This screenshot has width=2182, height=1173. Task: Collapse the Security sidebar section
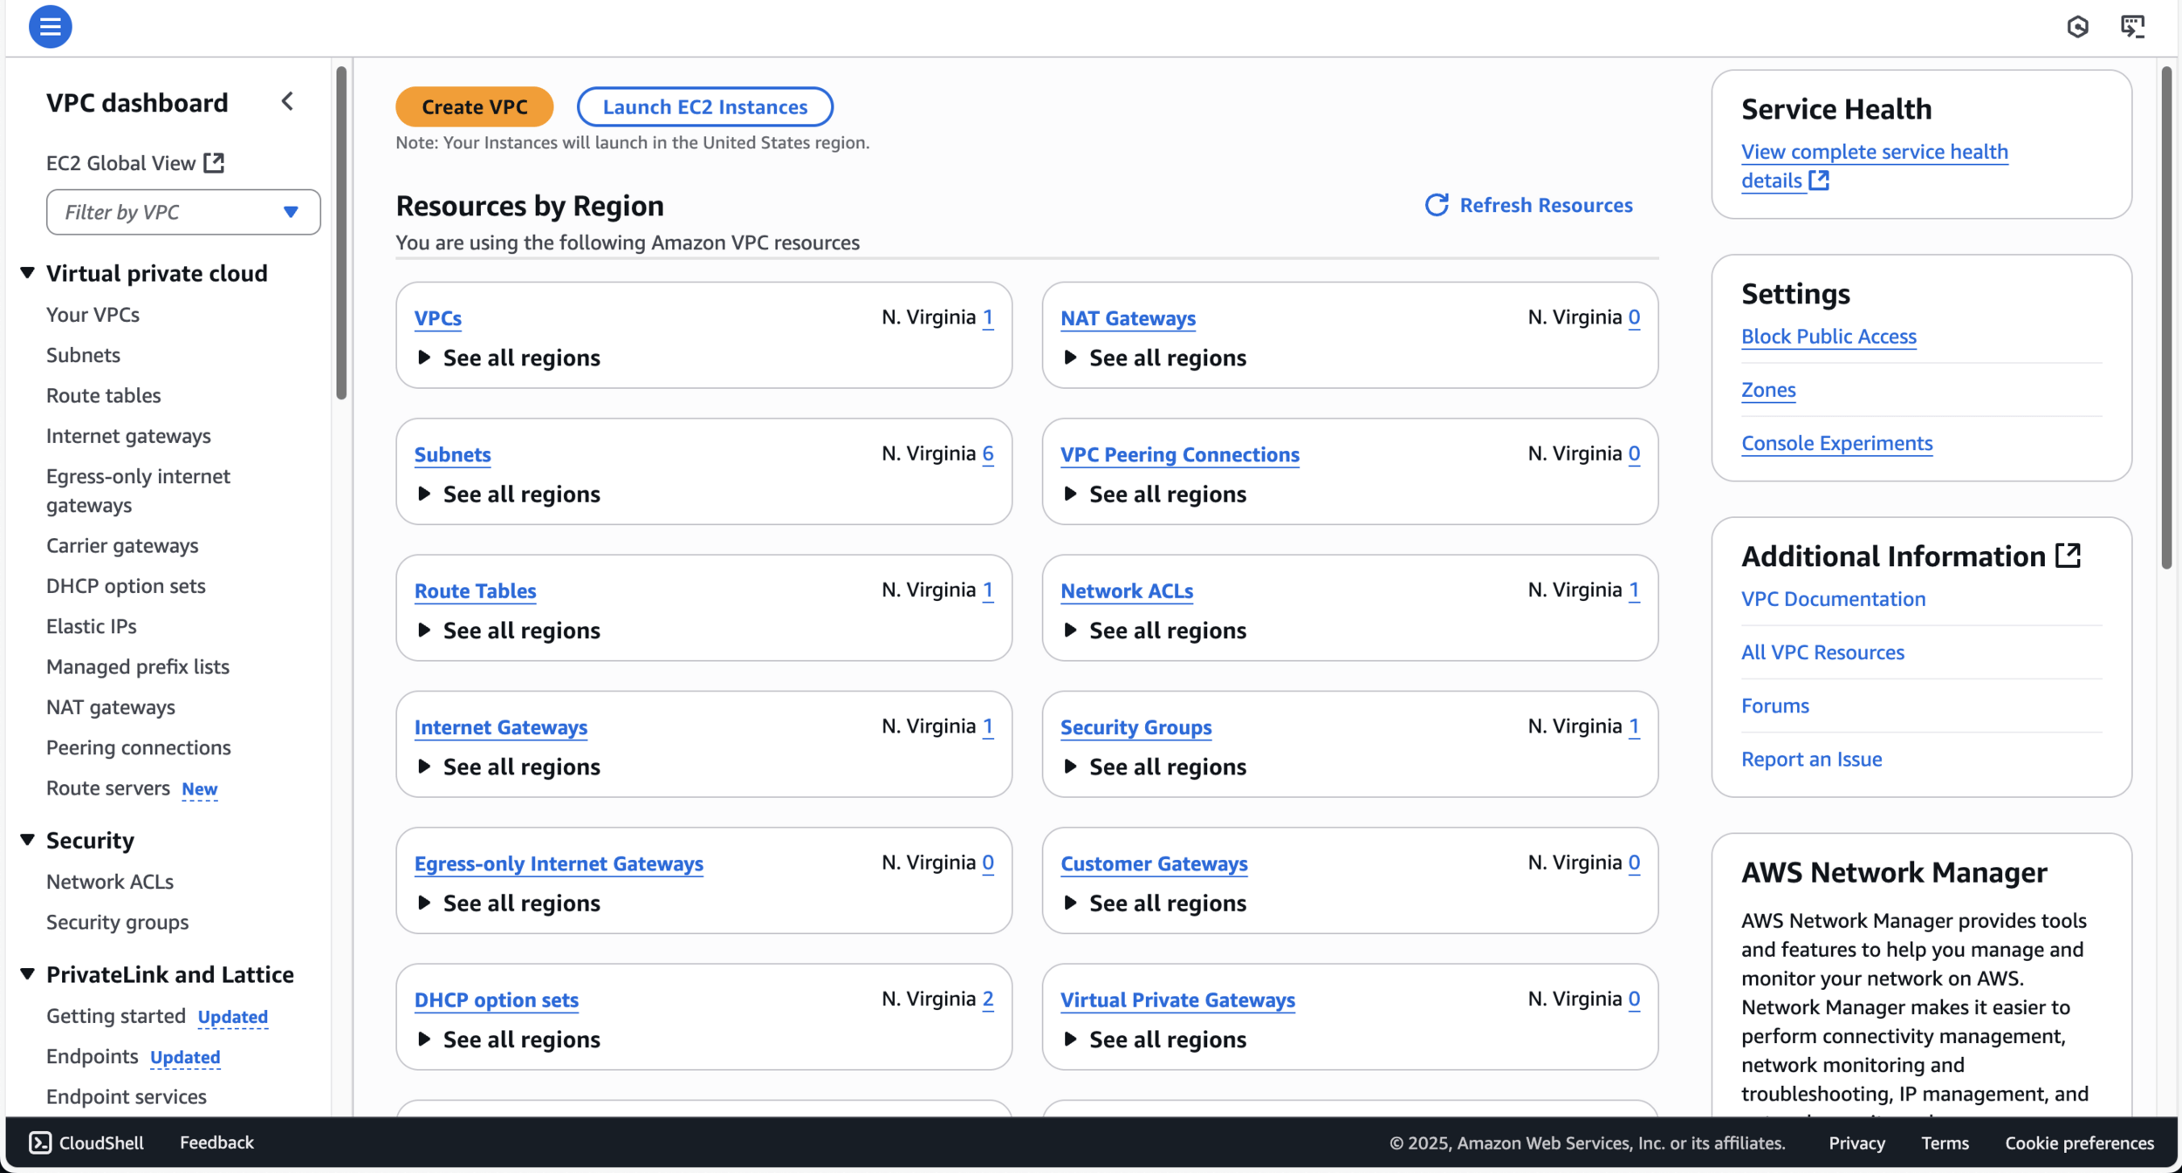pyautogui.click(x=28, y=840)
